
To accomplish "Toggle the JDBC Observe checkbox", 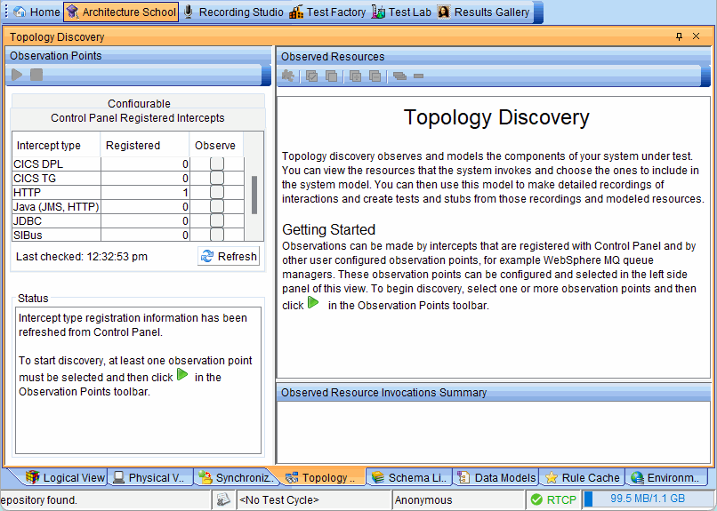I will pyautogui.click(x=217, y=220).
